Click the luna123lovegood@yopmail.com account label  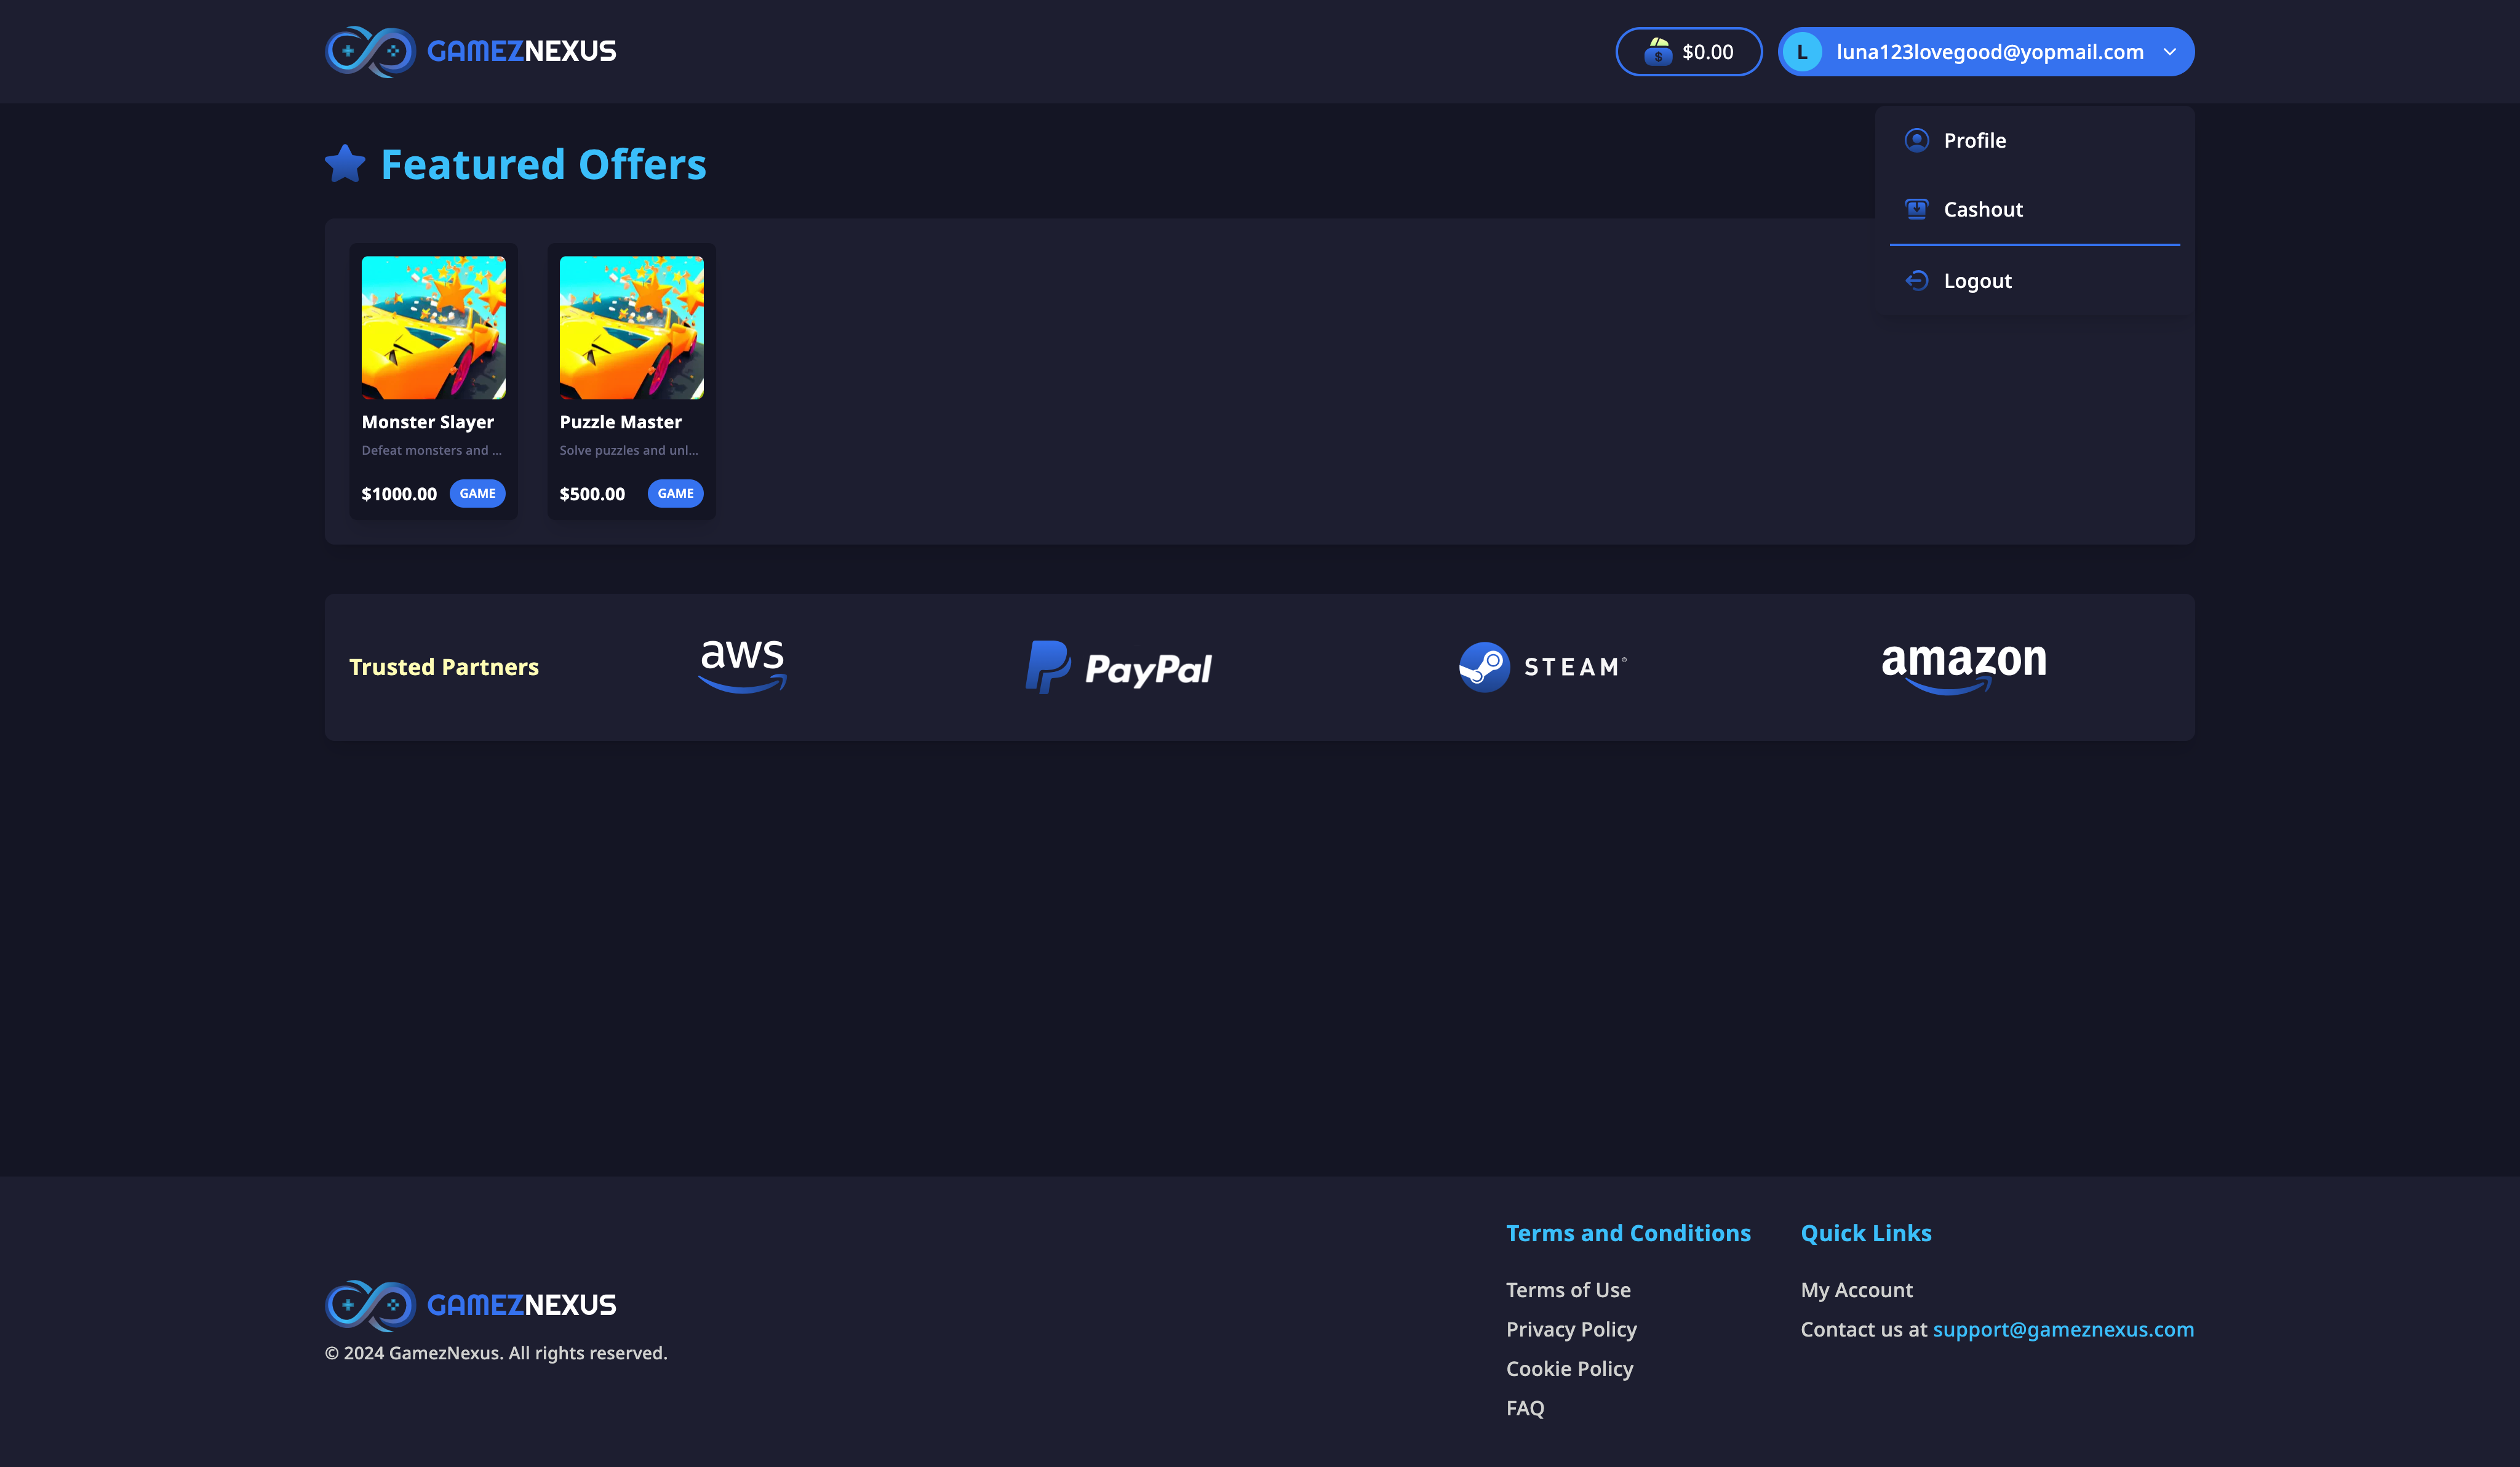click(x=1989, y=52)
